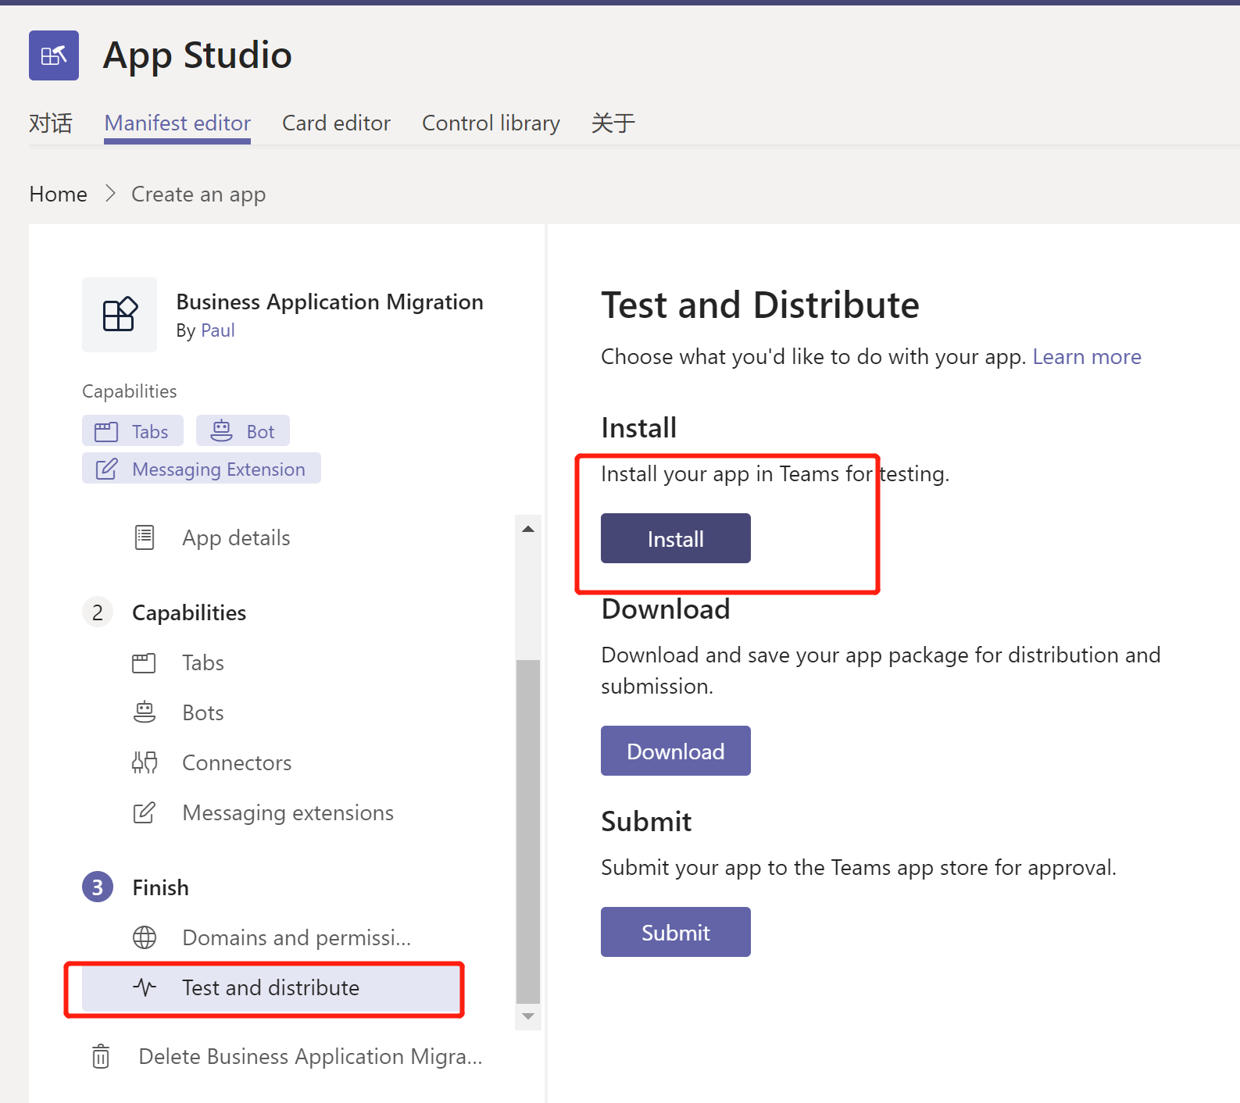Click the Submit your app description text
The width and height of the screenshot is (1240, 1103).
click(x=859, y=867)
